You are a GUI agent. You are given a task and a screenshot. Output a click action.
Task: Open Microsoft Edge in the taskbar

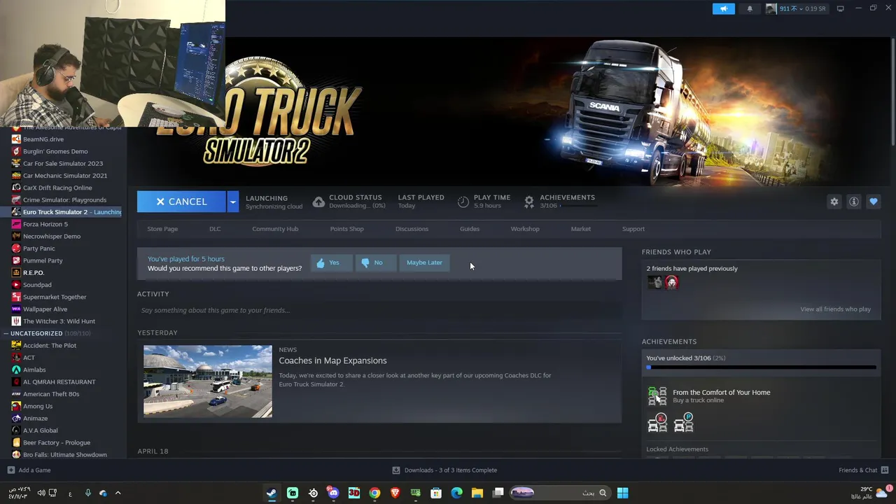coord(456,493)
